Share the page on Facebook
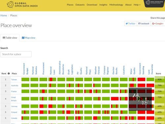 coord(144,23)
